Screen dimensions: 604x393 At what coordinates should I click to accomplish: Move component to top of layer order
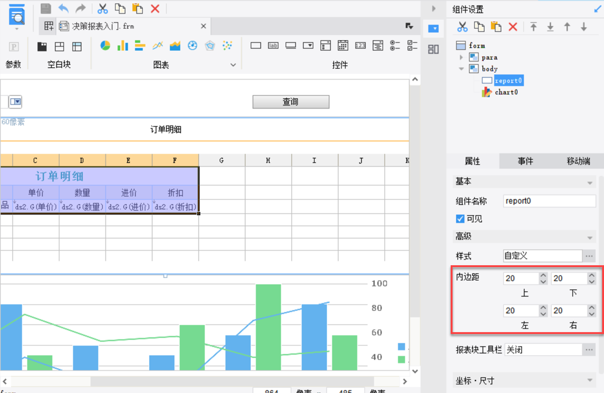coord(534,27)
